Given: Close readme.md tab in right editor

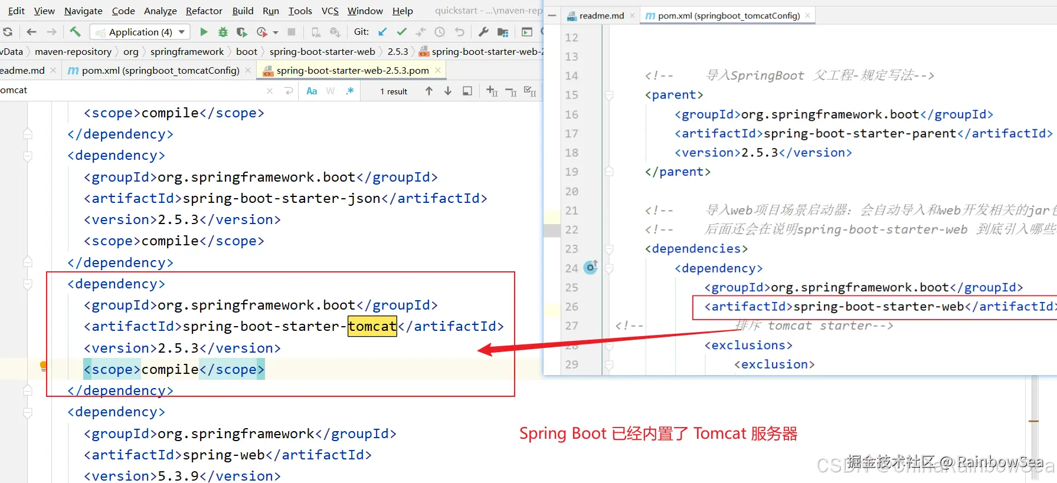Looking at the screenshot, I should [x=632, y=16].
